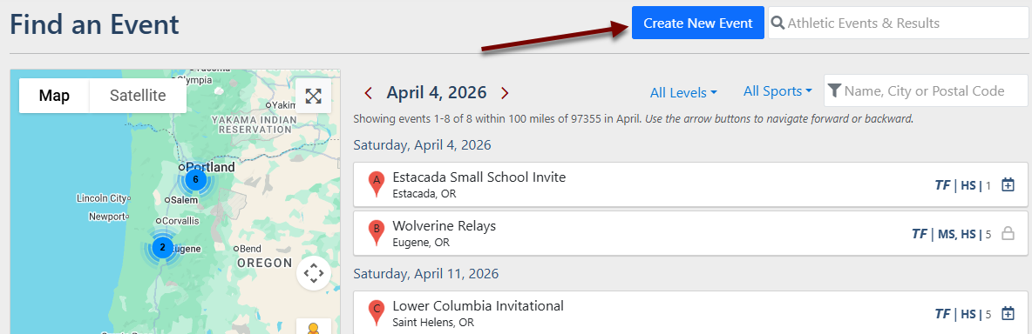Click the Name, City or Postal Code filter field
Viewport: 1032px width, 334px height.
pyautogui.click(x=926, y=90)
